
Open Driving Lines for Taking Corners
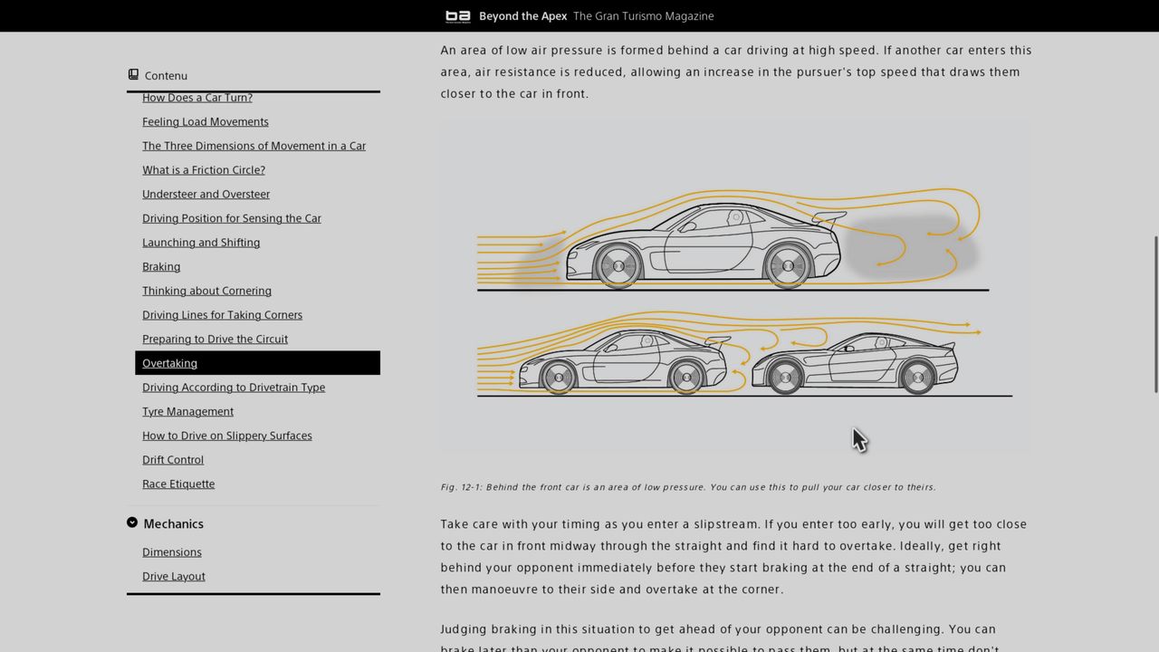coord(222,315)
